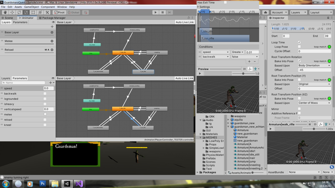
Task: Toggle pivot gizmo in Armature|walk_rifle preview
Action: (x=321, y=124)
